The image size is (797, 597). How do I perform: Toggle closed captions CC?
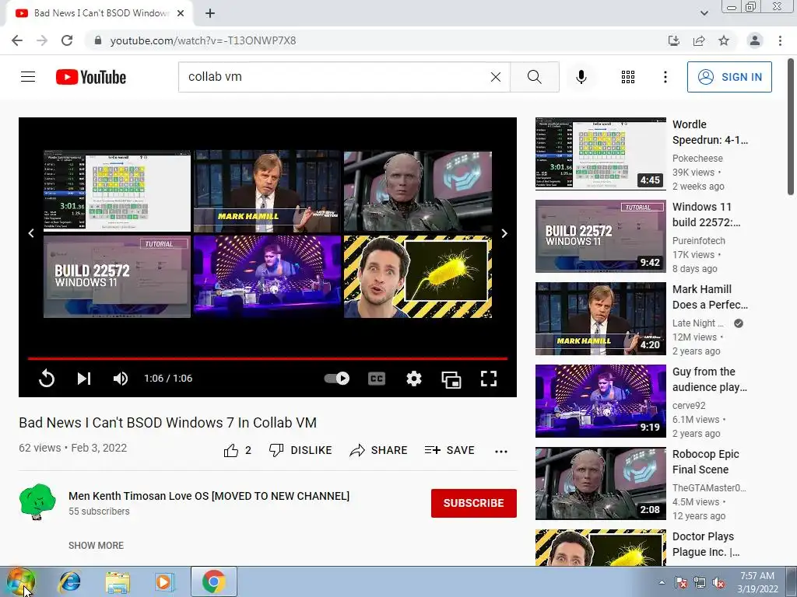tap(377, 379)
